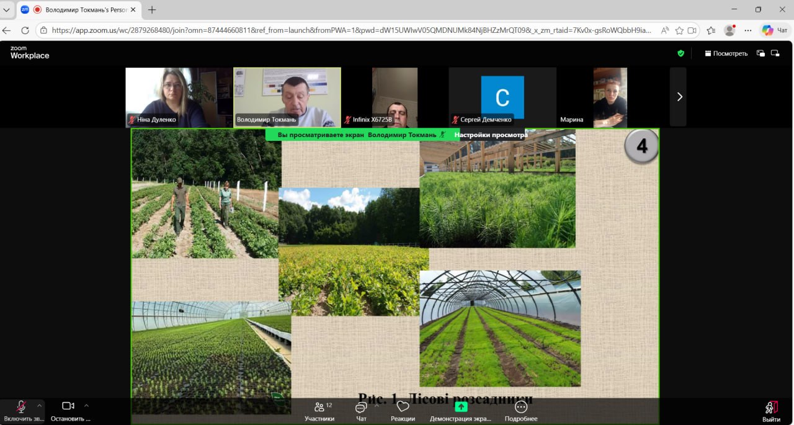Expand audio options arrow beside microphone
794x425 pixels.
pos(40,406)
